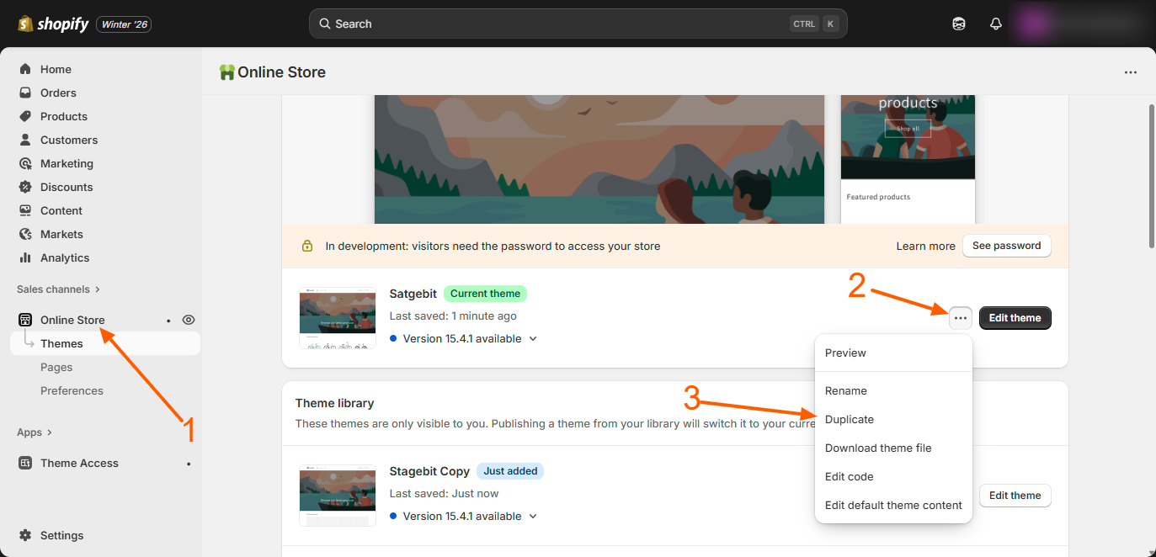Viewport: 1156px width, 557px height.
Task: Click the Theme library heading
Action: 335,403
